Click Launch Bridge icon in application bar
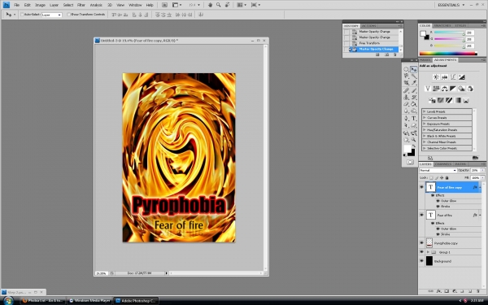 [164, 5]
